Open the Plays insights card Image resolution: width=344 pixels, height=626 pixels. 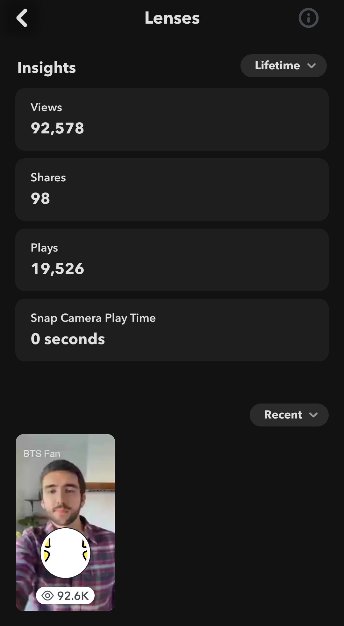[x=172, y=260]
